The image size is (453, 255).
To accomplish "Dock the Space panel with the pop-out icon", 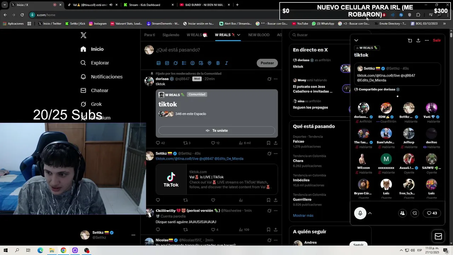I will click(410, 40).
